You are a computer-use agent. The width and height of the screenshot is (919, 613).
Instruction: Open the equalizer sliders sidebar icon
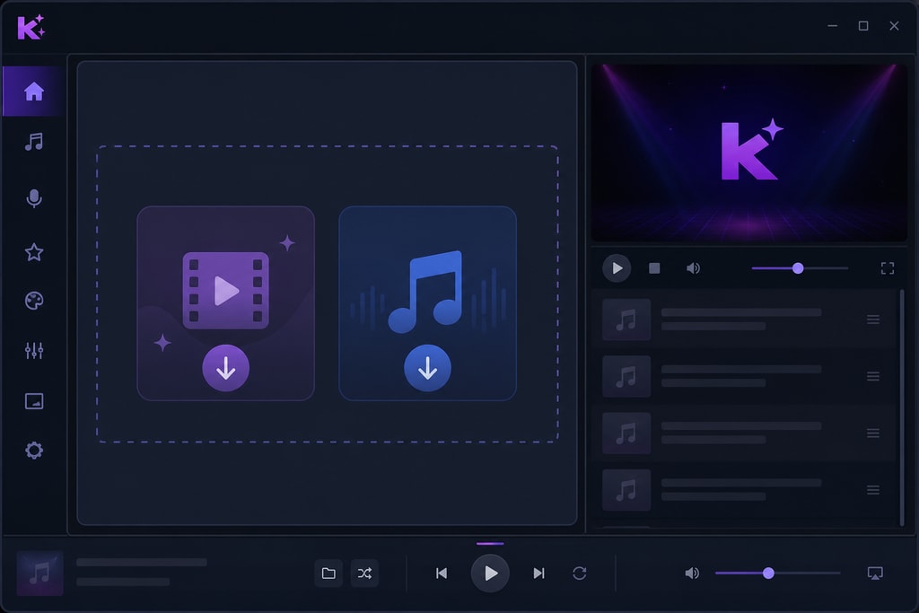pos(34,350)
